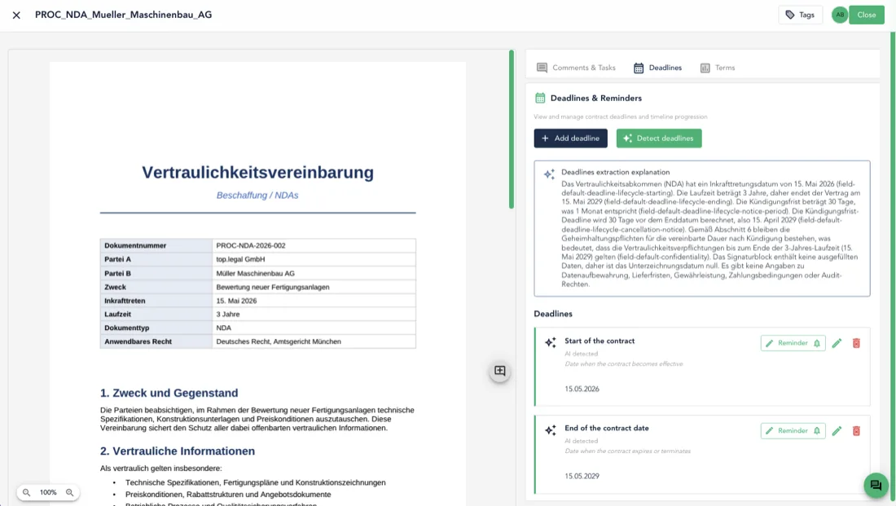Open the Terms tab
Viewport: 896px width, 506px height.
pyautogui.click(x=718, y=68)
